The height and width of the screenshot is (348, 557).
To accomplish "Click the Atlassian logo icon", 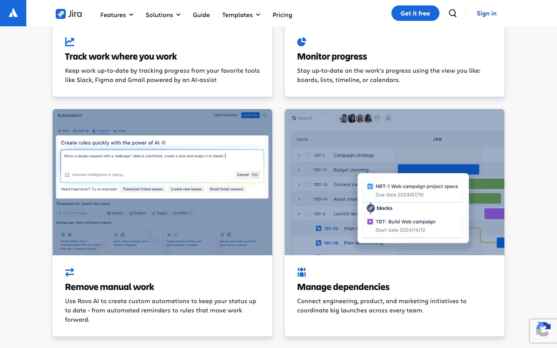I will [x=13, y=13].
